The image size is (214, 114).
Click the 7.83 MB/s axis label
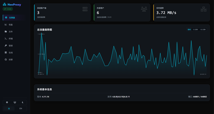(41, 34)
